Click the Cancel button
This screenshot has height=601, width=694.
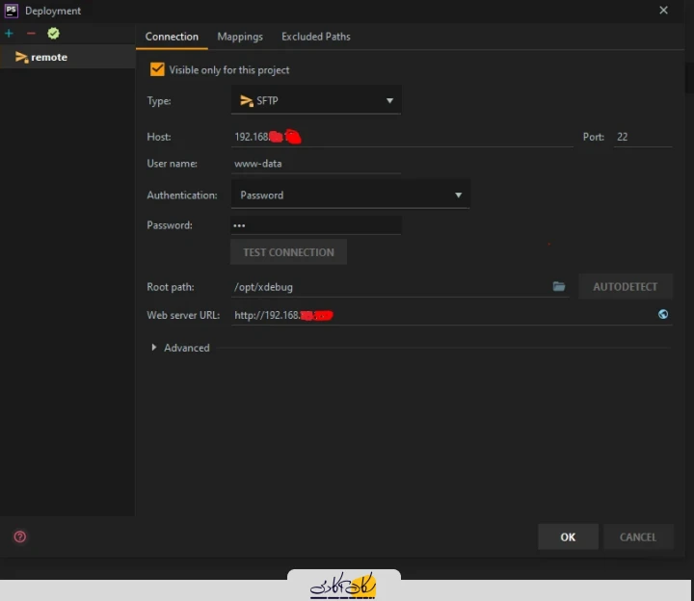[x=637, y=536]
